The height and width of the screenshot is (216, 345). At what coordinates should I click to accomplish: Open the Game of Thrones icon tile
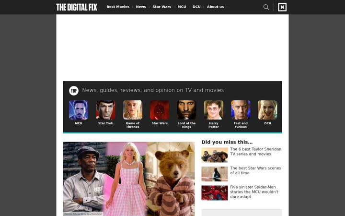coord(133,110)
